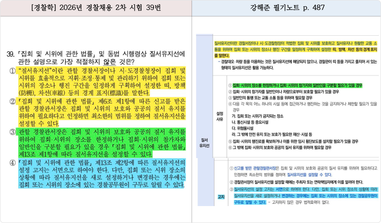The height and width of the screenshot is (223, 381).
Task: Click sub-item '다. 위험물시설'
Action: [x=243, y=128]
